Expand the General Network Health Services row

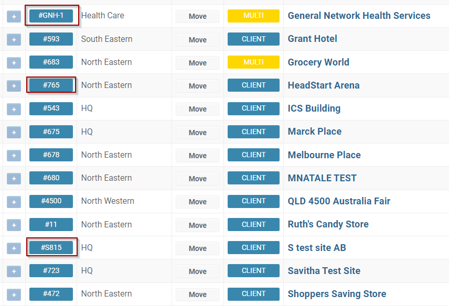coord(14,17)
